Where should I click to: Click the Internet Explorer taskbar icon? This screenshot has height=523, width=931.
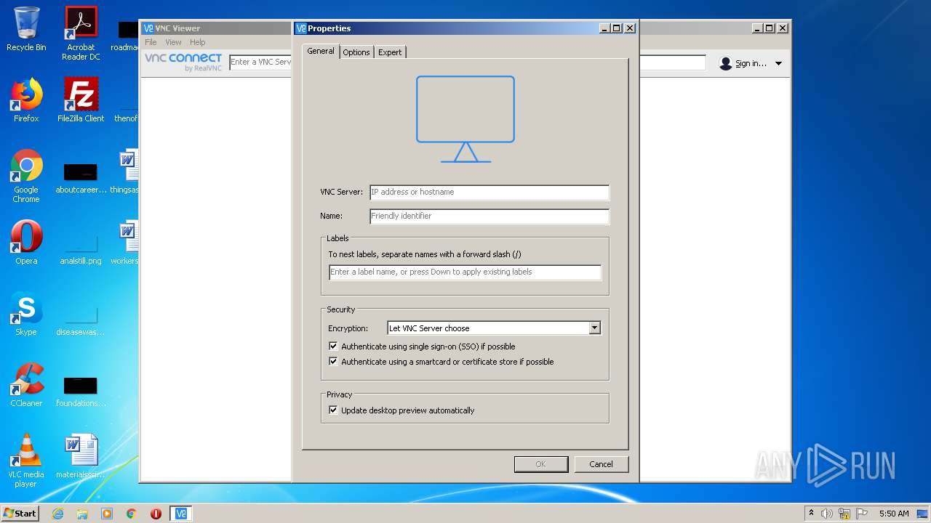coord(57,514)
